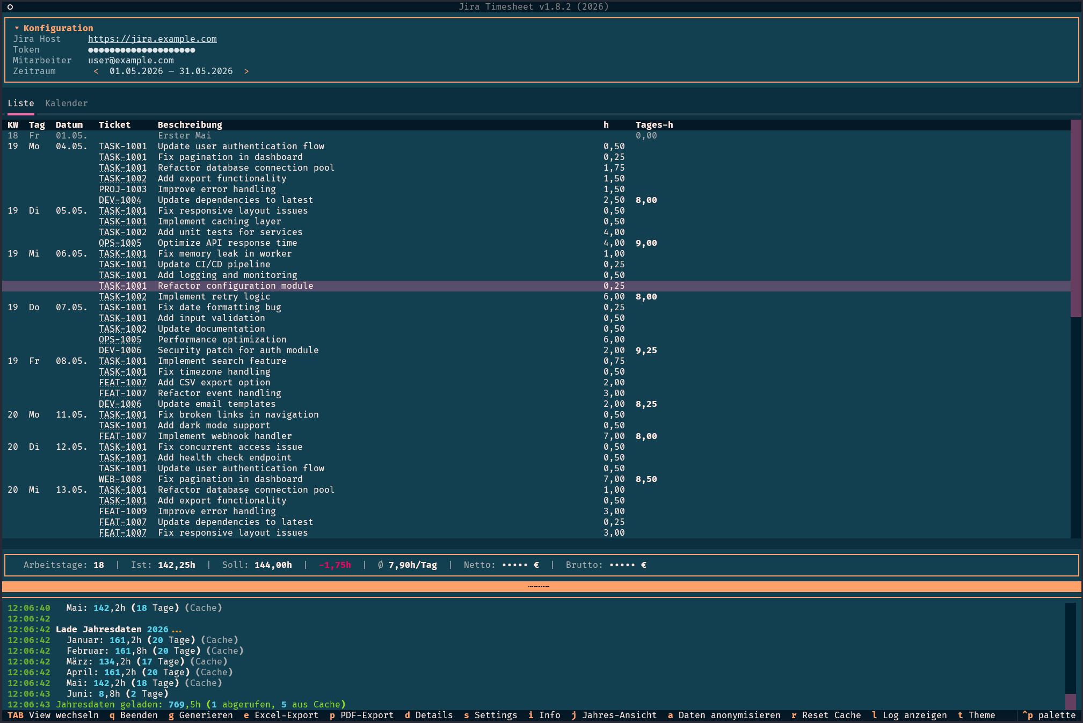Click 'a Daten anonymisieren' in footer
Viewport: 1083px width, 723px height.
point(724,715)
